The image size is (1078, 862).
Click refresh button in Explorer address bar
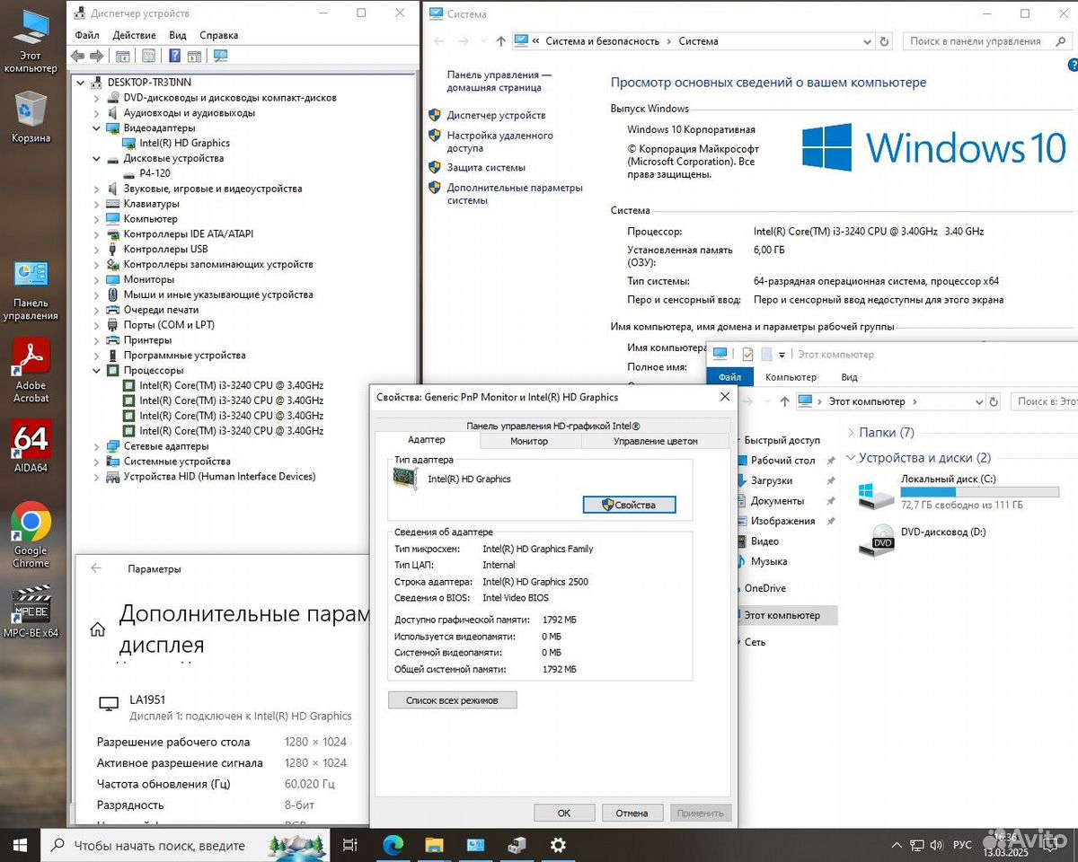994,401
